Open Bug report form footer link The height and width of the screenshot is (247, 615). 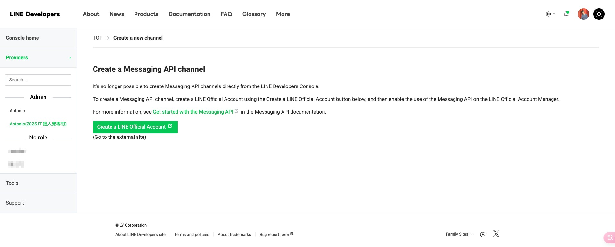tap(276, 235)
